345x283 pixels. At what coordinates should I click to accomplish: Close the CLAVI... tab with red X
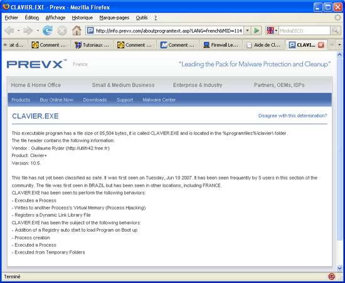point(321,45)
